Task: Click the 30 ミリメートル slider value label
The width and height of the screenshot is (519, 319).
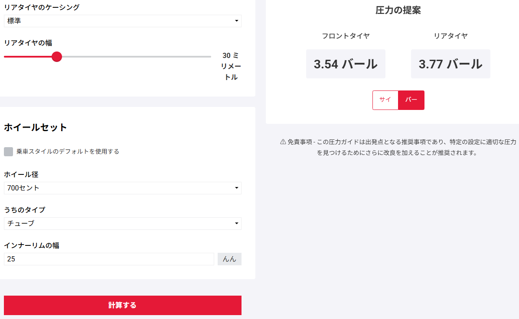Action: pyautogui.click(x=231, y=66)
